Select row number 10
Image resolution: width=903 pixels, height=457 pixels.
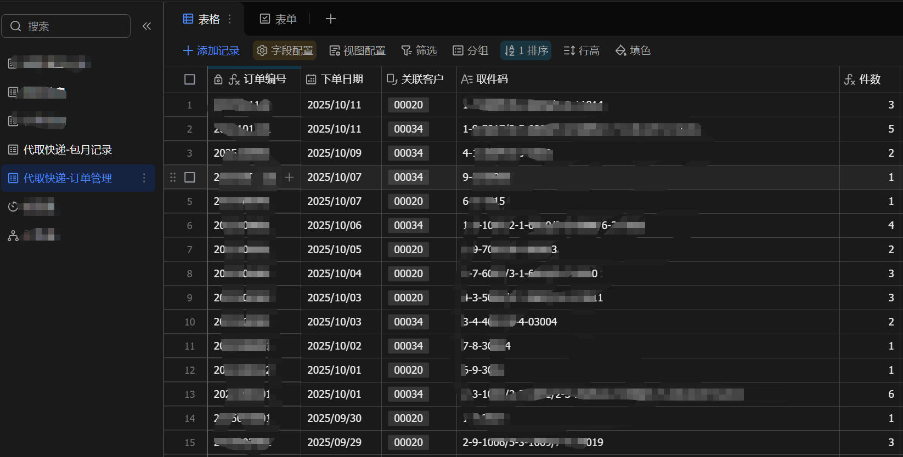point(190,322)
